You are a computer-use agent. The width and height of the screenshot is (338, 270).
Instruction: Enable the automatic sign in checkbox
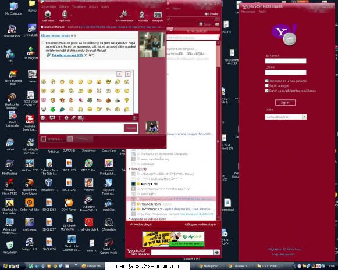(267, 85)
